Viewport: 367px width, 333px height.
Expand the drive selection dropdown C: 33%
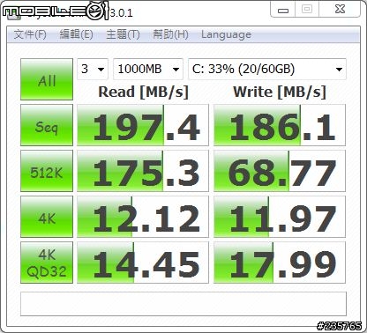[267, 69]
